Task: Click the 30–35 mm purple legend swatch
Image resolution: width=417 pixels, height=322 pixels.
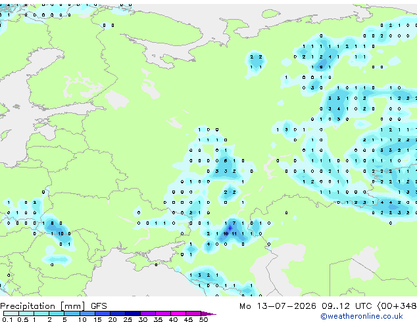Action: click(x=147, y=313)
